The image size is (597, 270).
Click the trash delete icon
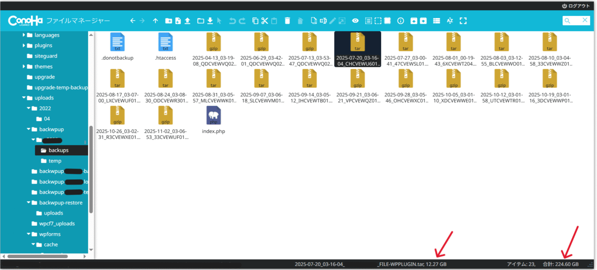coord(287,21)
